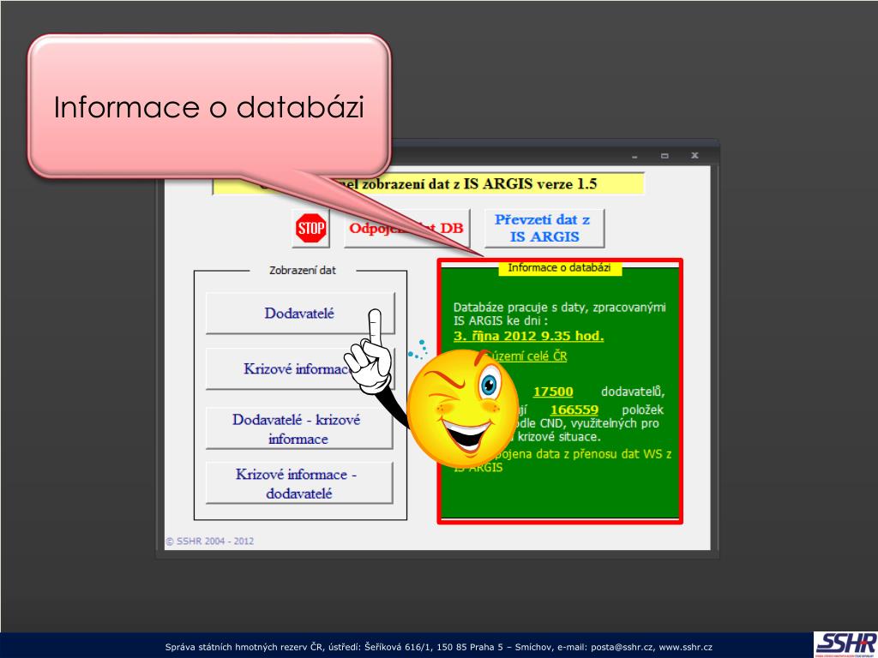The image size is (878, 658).
Task: Click the Odpojení dat DB button
Action: [407, 228]
